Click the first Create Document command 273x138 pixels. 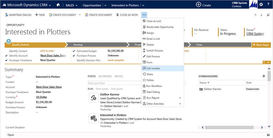[x=62, y=15]
